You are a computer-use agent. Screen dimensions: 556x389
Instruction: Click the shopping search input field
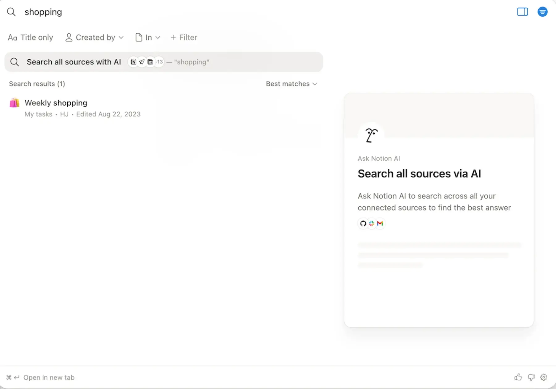(x=43, y=12)
